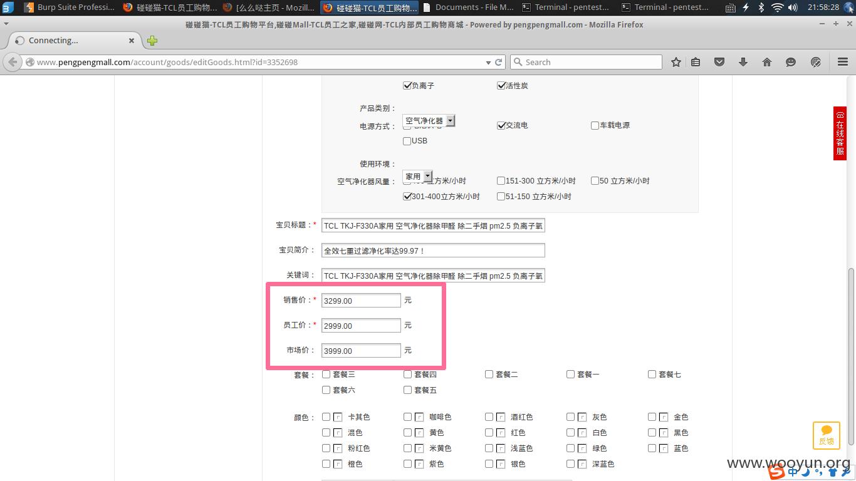Check the USB checkbox
856x481 pixels.
pyautogui.click(x=407, y=141)
